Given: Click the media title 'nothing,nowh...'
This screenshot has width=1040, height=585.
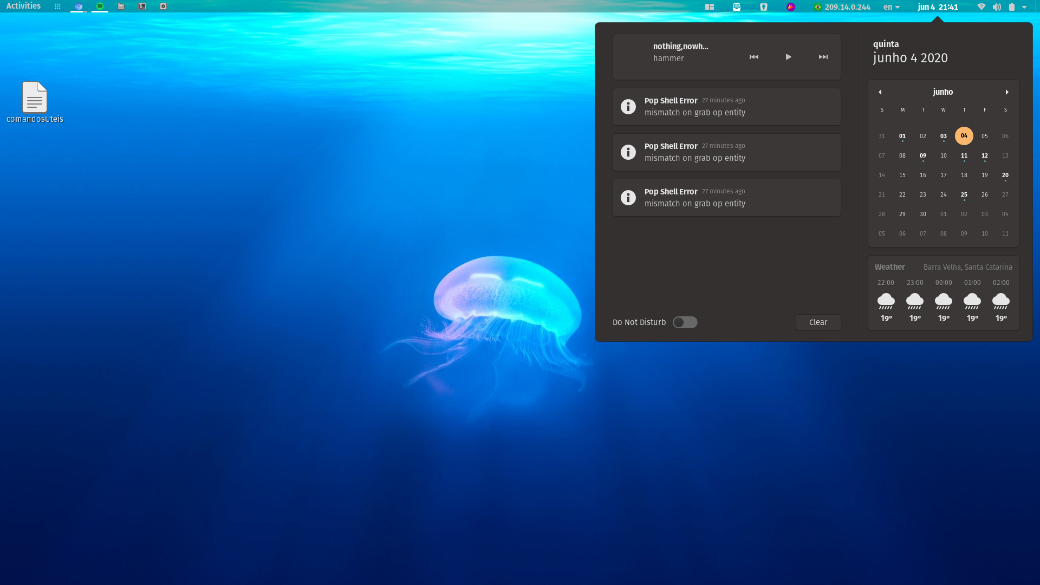Looking at the screenshot, I should tap(680, 47).
